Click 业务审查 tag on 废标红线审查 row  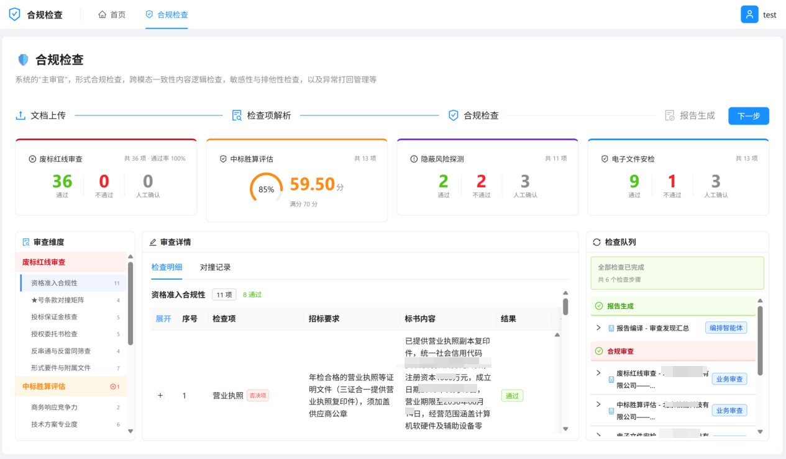729,379
